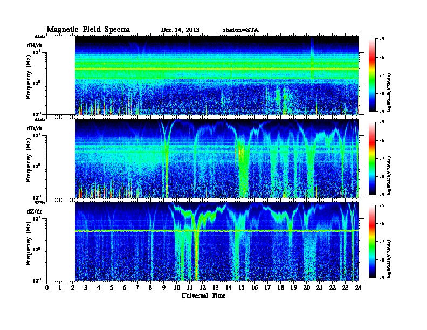This screenshot has width=427, height=330.
Task: Click hour tick label 22 on time axis
Action: tap(333, 287)
